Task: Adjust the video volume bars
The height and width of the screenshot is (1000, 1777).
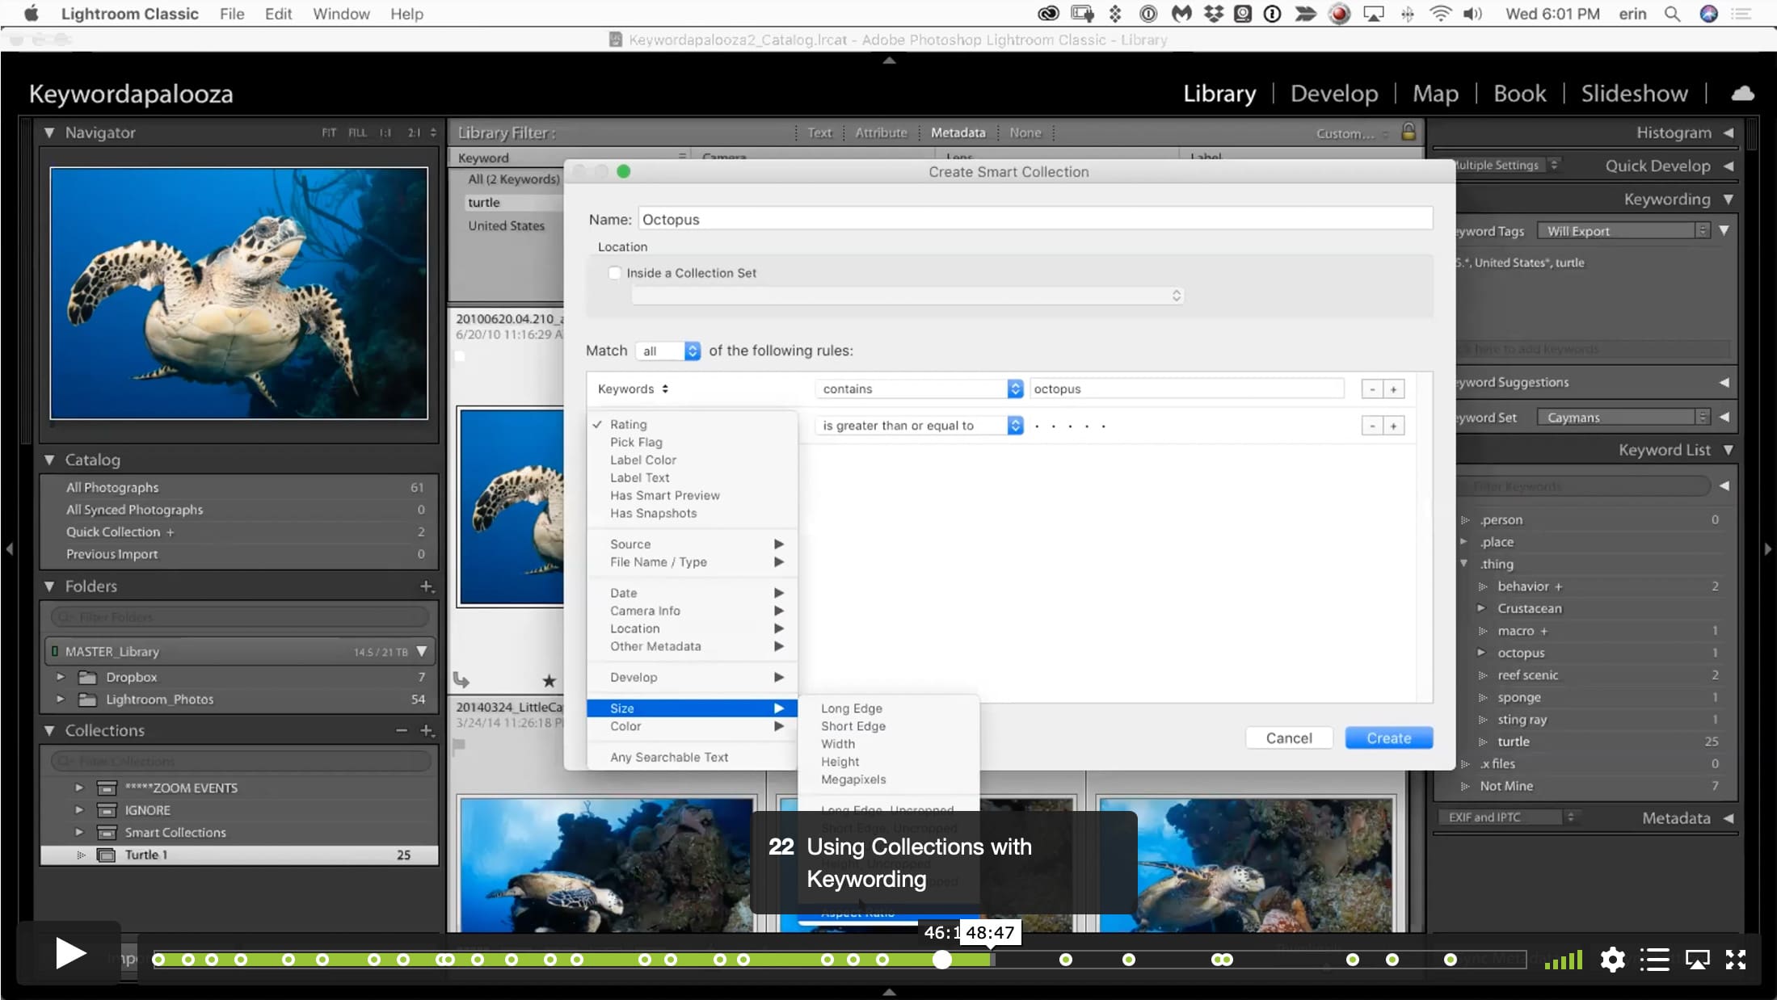Action: (1564, 960)
